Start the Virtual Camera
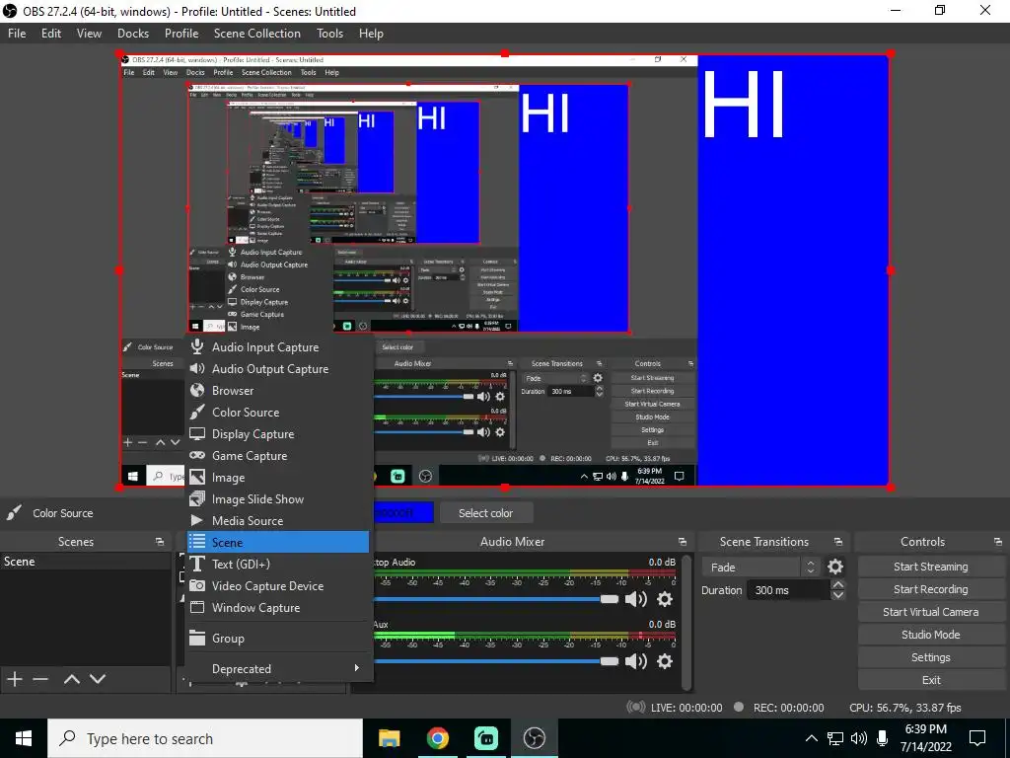 tap(931, 612)
